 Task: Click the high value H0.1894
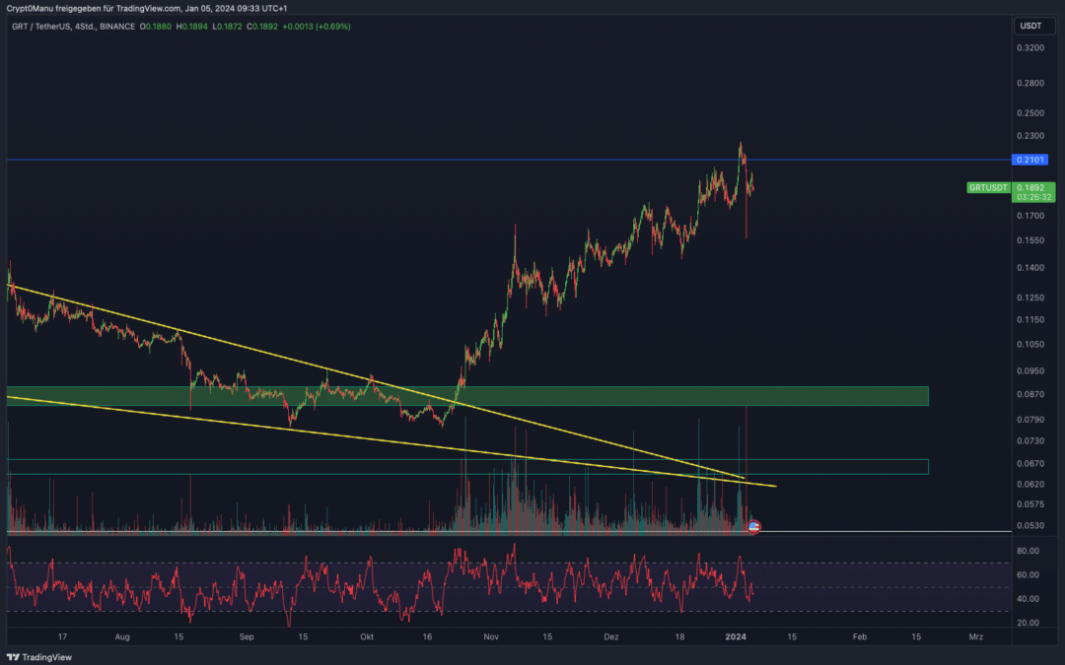[191, 27]
